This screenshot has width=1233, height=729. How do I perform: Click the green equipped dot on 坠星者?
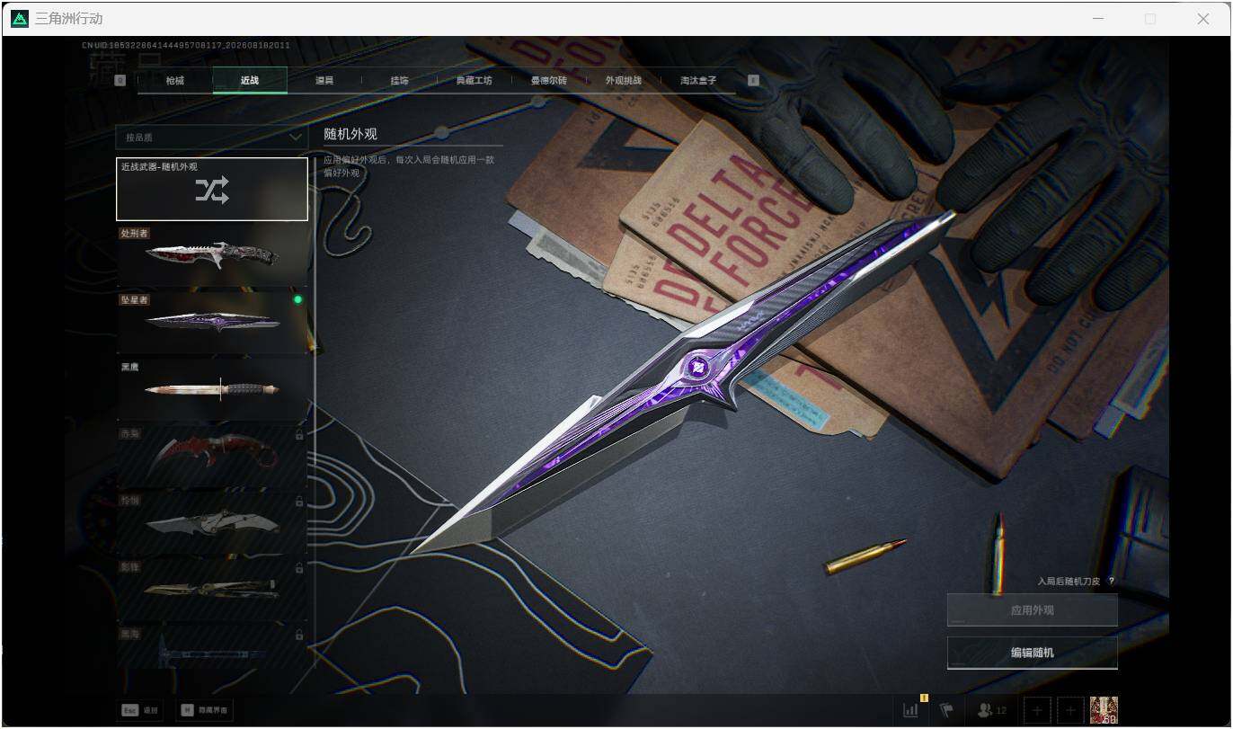(x=297, y=299)
